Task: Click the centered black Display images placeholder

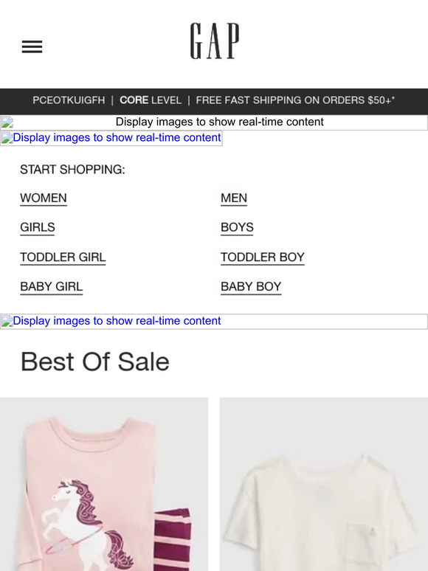Action: point(219,122)
